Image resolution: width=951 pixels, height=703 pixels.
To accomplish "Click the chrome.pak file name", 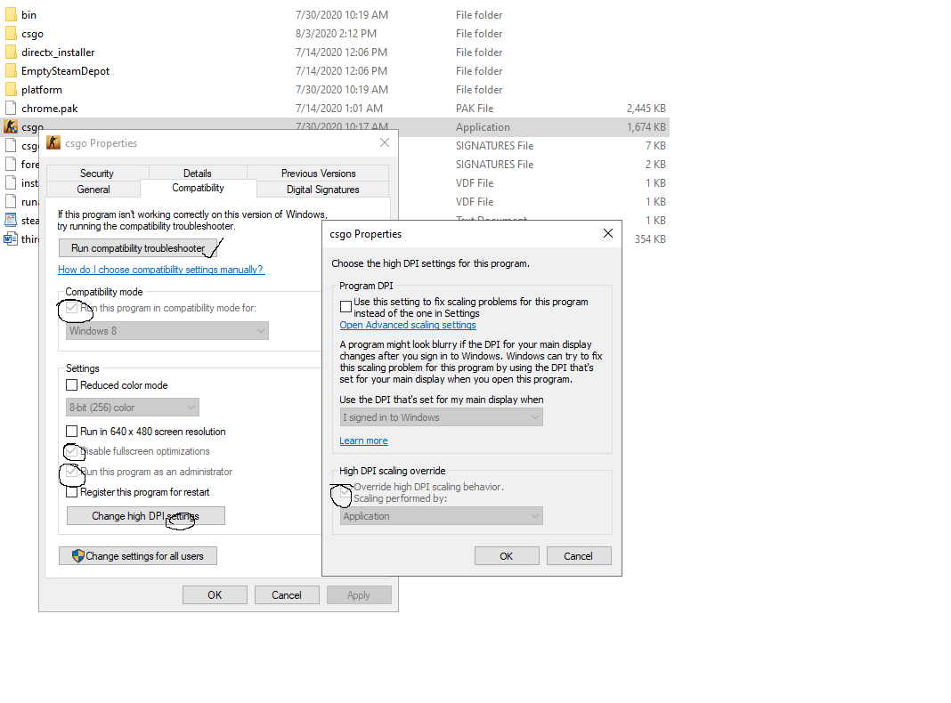I will click(x=50, y=109).
